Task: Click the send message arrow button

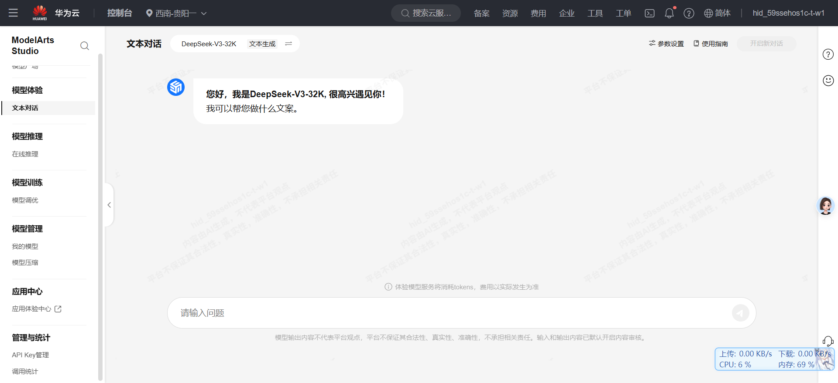Action: [741, 313]
